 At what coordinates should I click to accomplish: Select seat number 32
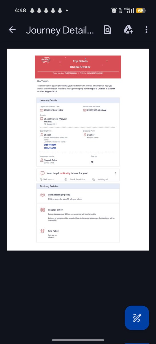pyautogui.click(x=92, y=162)
